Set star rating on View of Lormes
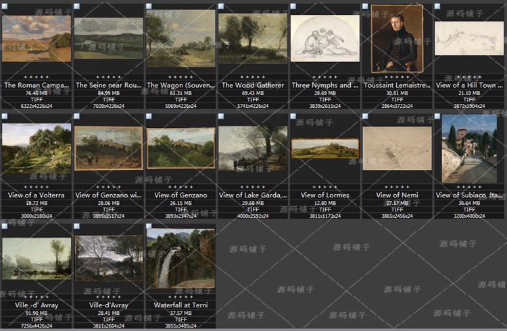 [325, 187]
